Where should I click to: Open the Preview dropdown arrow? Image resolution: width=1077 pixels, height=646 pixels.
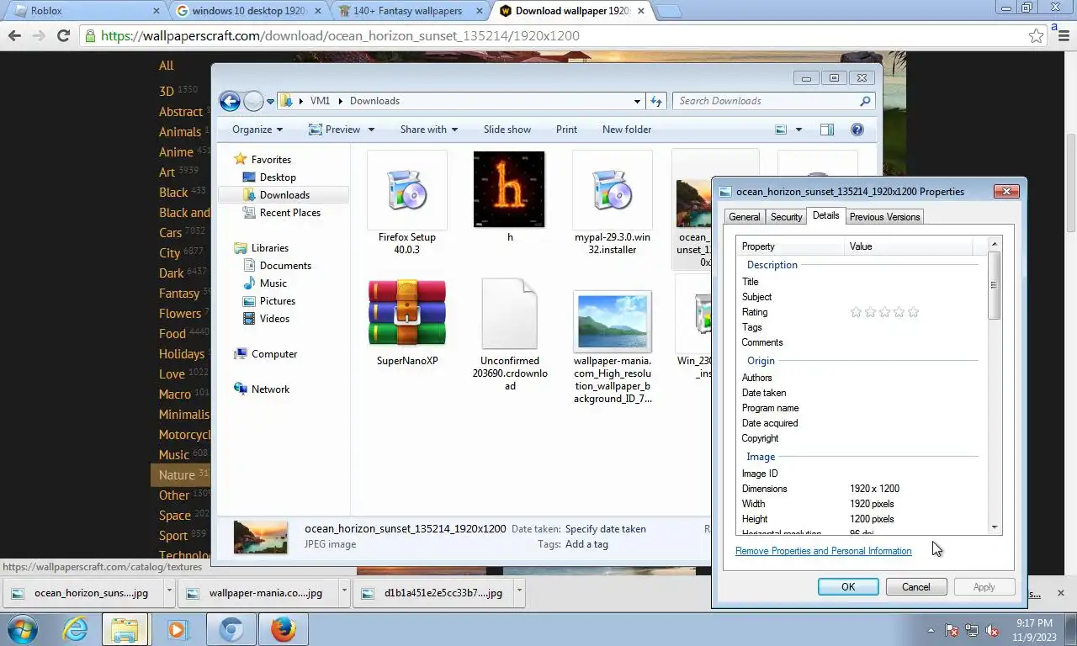click(x=371, y=130)
